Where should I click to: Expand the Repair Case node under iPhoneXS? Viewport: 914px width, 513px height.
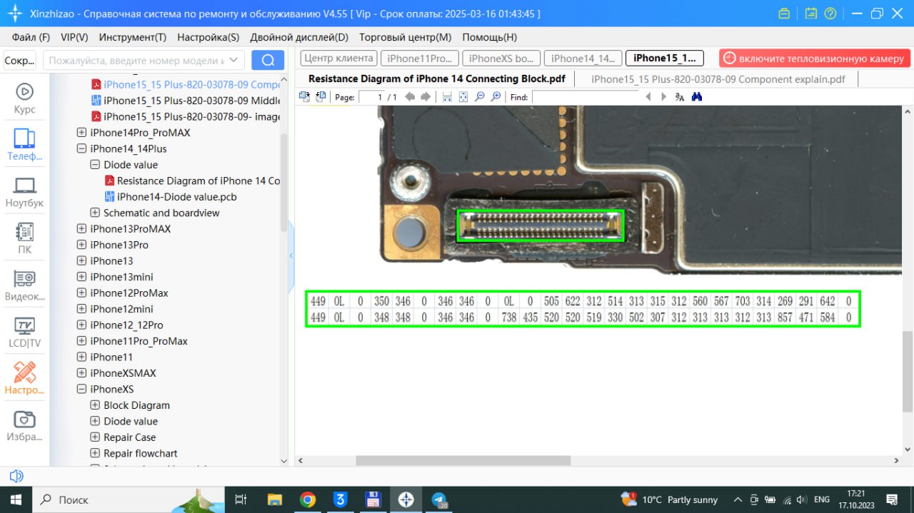94,437
